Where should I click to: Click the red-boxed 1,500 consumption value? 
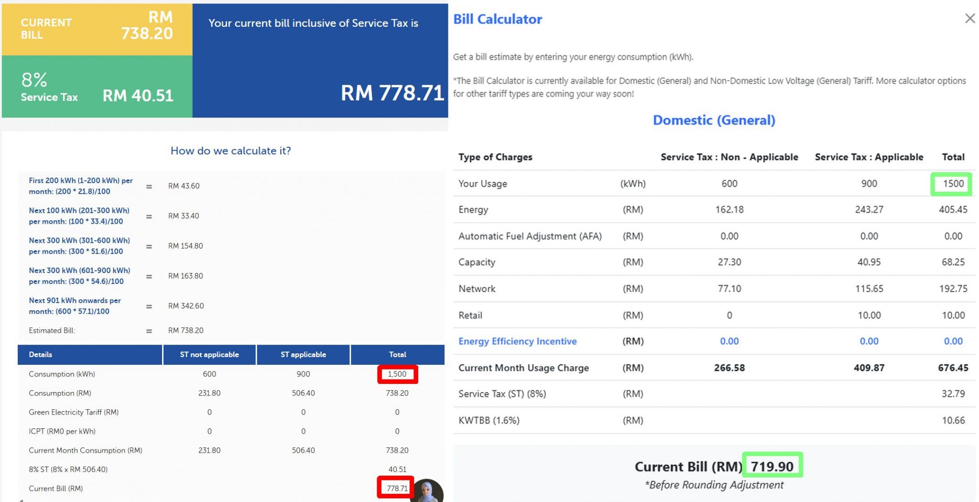pos(398,374)
